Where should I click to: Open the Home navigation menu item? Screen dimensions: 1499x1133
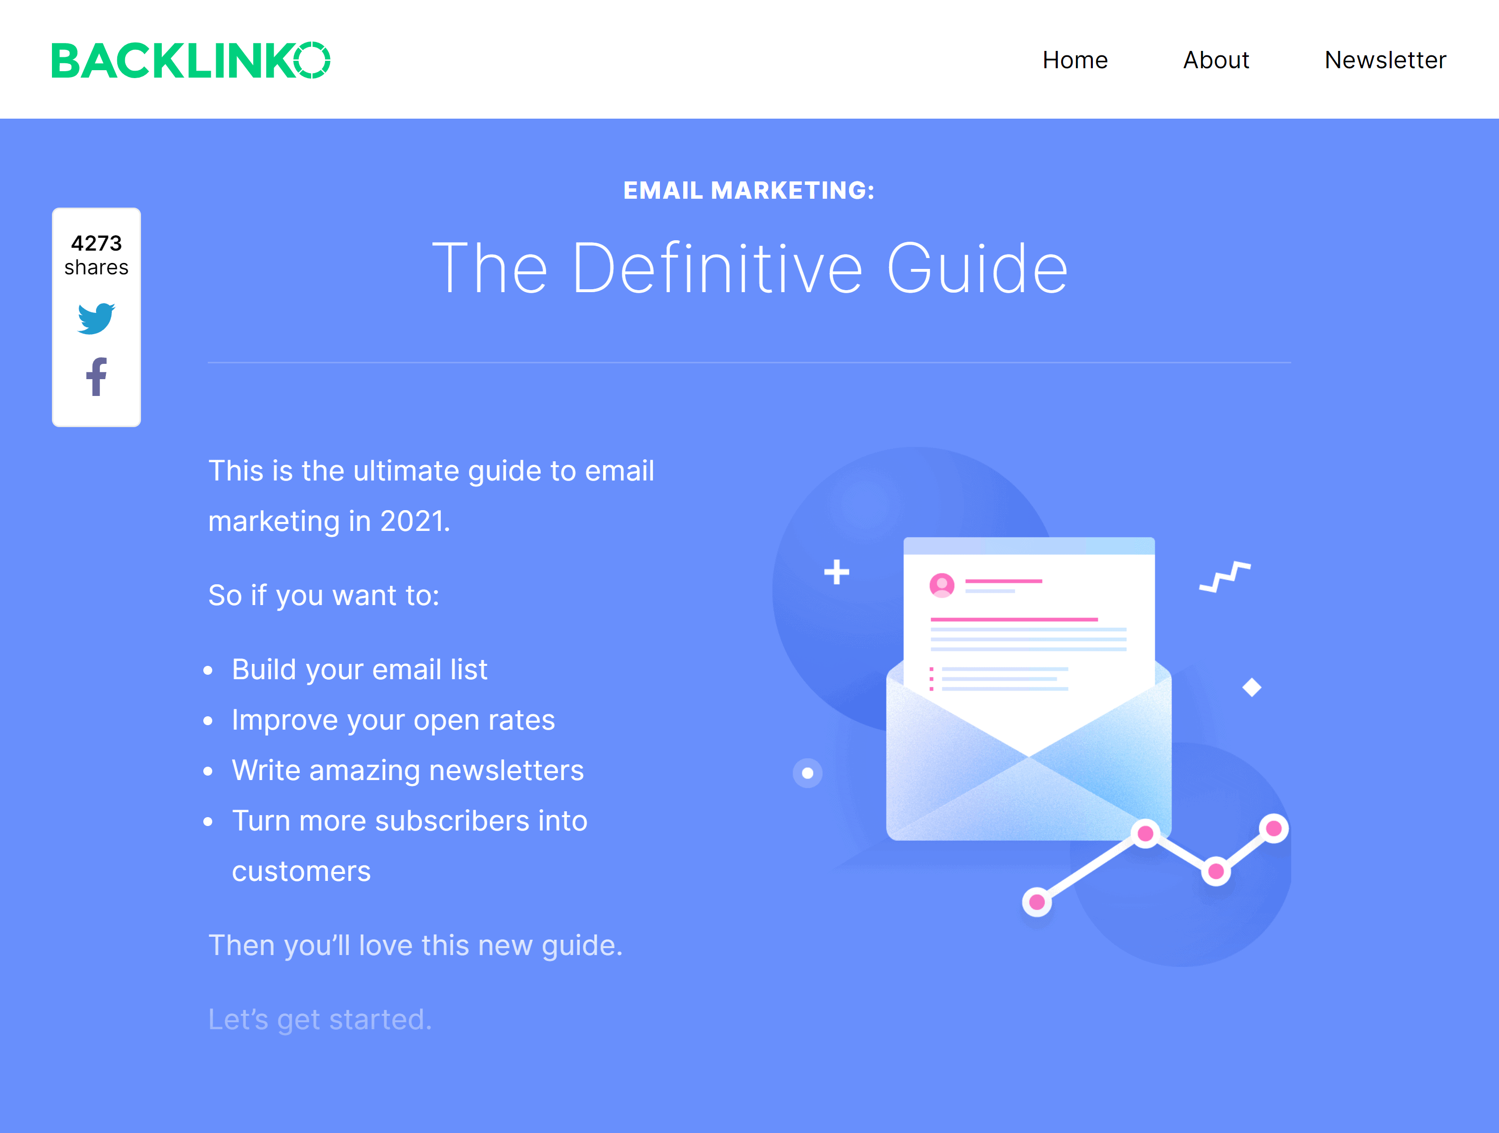tap(1072, 59)
